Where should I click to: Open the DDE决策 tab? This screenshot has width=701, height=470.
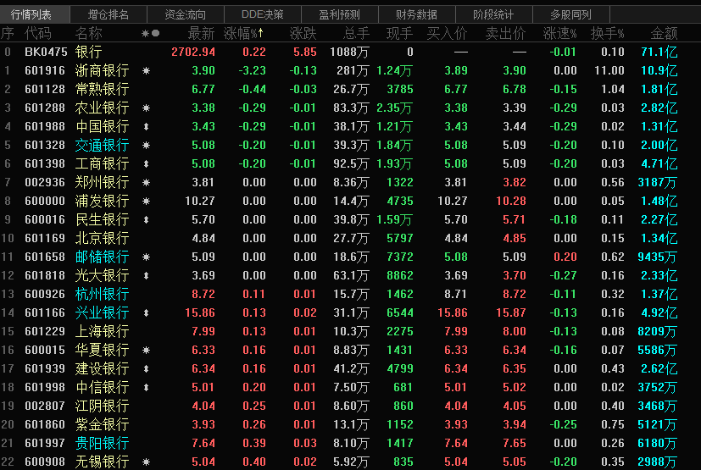pos(263,14)
